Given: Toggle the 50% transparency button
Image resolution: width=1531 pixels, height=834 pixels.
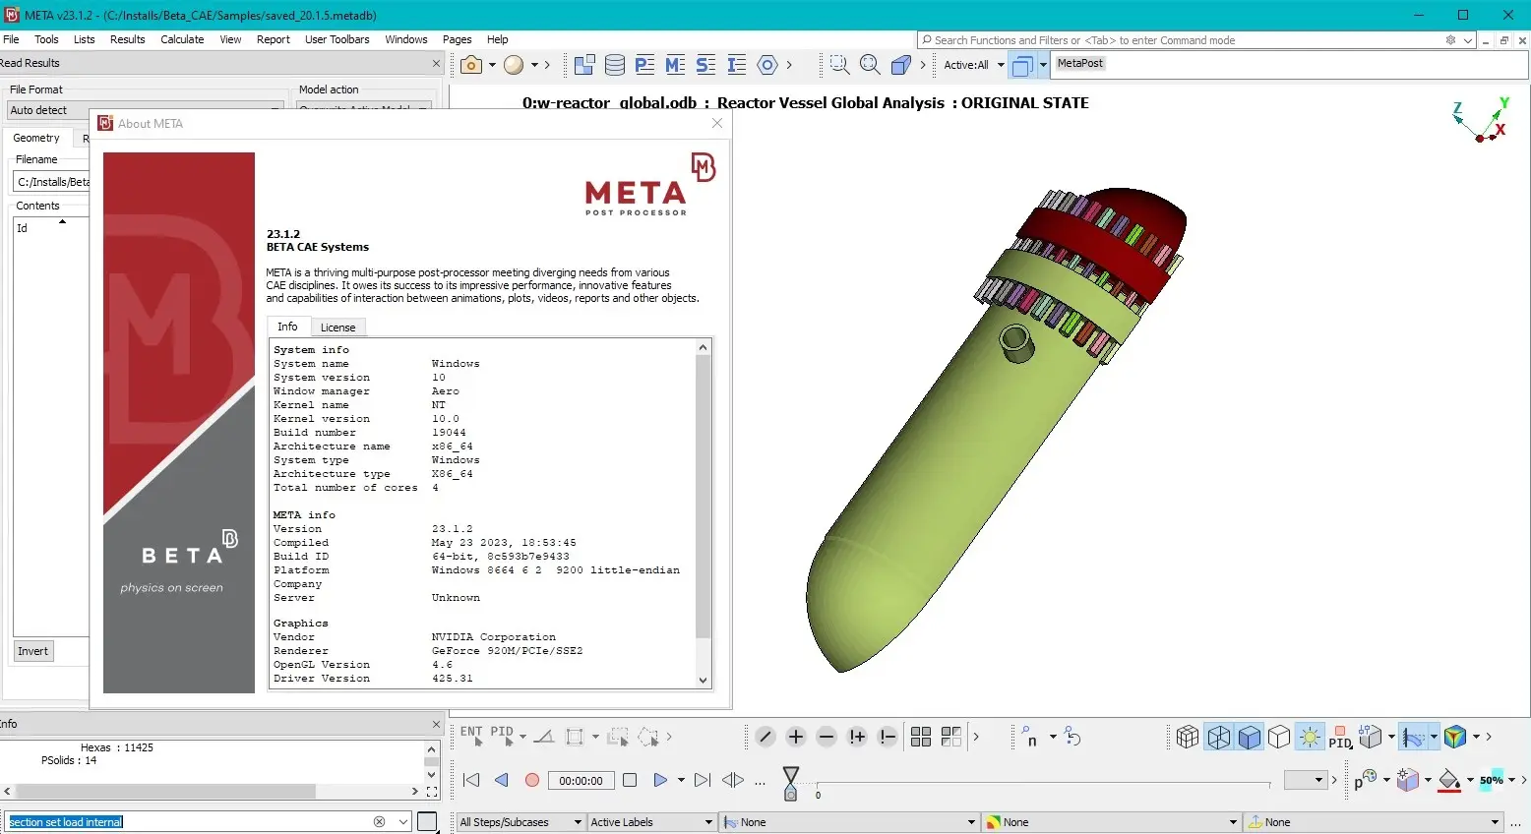Looking at the screenshot, I should pyautogui.click(x=1492, y=780).
